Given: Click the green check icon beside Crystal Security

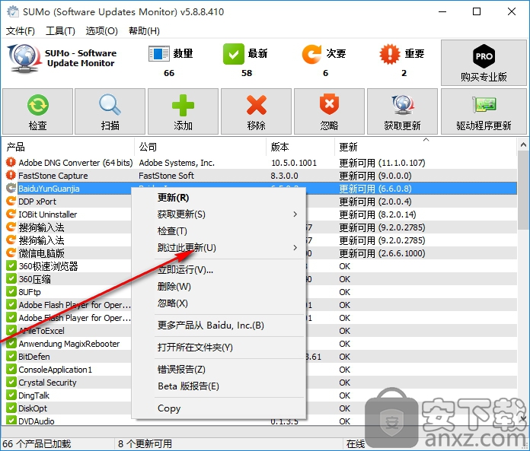Looking at the screenshot, I should pos(11,383).
